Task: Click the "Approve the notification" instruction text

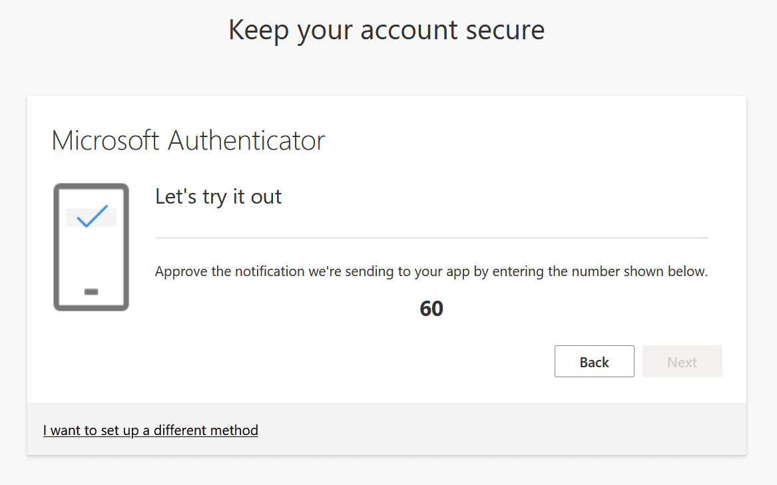Action: coord(431,271)
